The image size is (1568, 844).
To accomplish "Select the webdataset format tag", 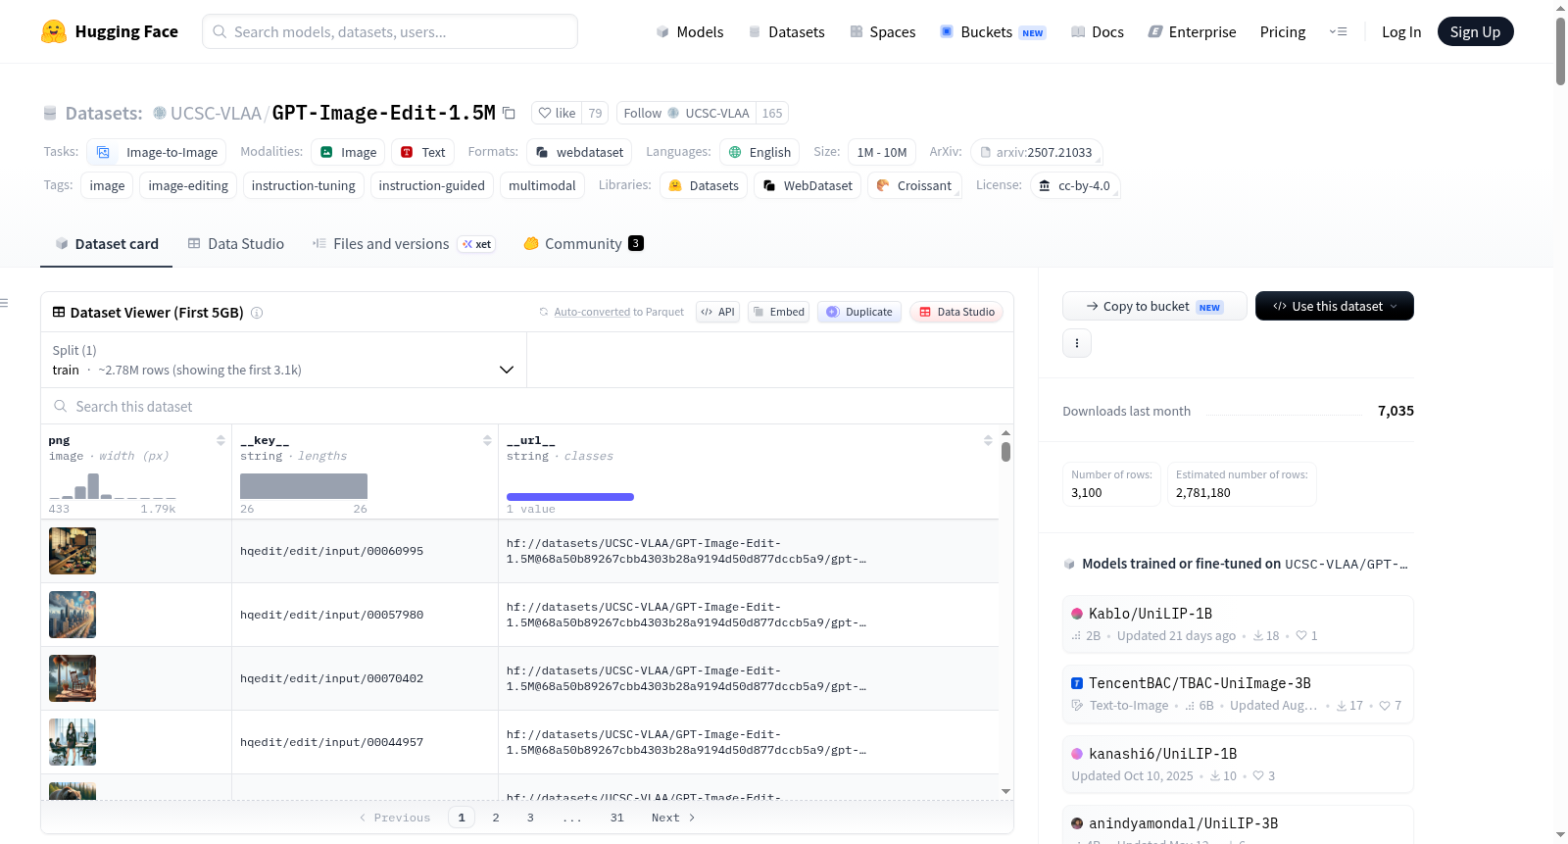I will tap(579, 152).
